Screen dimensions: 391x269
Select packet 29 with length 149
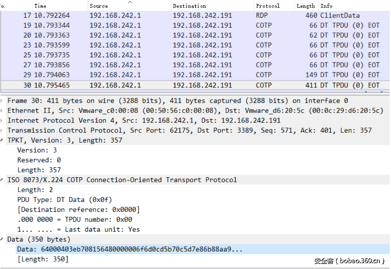tap(180, 75)
